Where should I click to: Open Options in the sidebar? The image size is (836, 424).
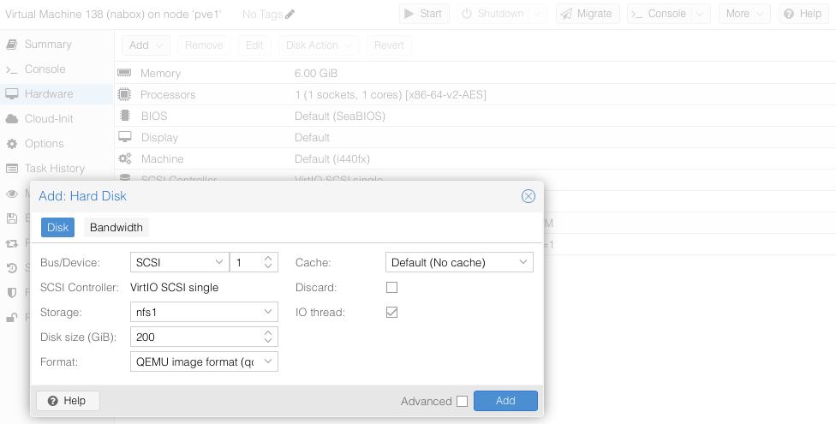tap(44, 143)
